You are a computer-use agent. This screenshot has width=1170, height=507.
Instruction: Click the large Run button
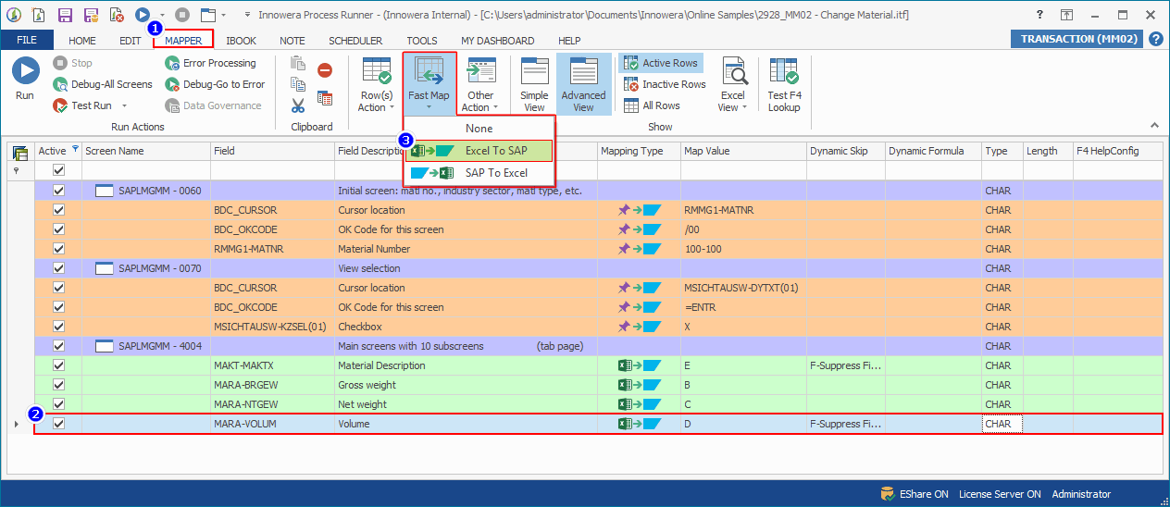tap(25, 79)
